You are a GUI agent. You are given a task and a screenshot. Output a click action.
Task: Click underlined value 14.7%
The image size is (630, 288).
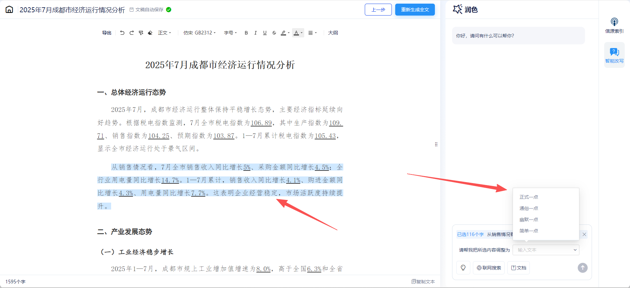pyautogui.click(x=170, y=180)
